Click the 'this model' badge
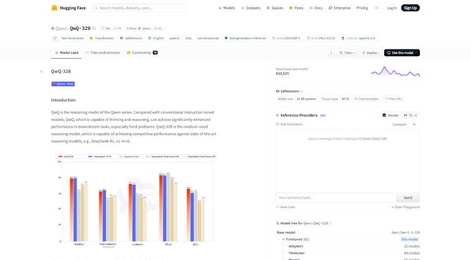 click(410, 239)
